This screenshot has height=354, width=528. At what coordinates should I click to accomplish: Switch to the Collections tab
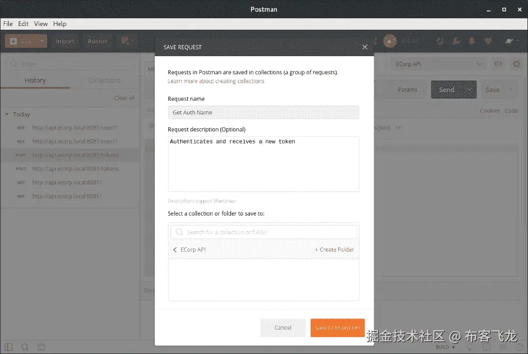[104, 81]
